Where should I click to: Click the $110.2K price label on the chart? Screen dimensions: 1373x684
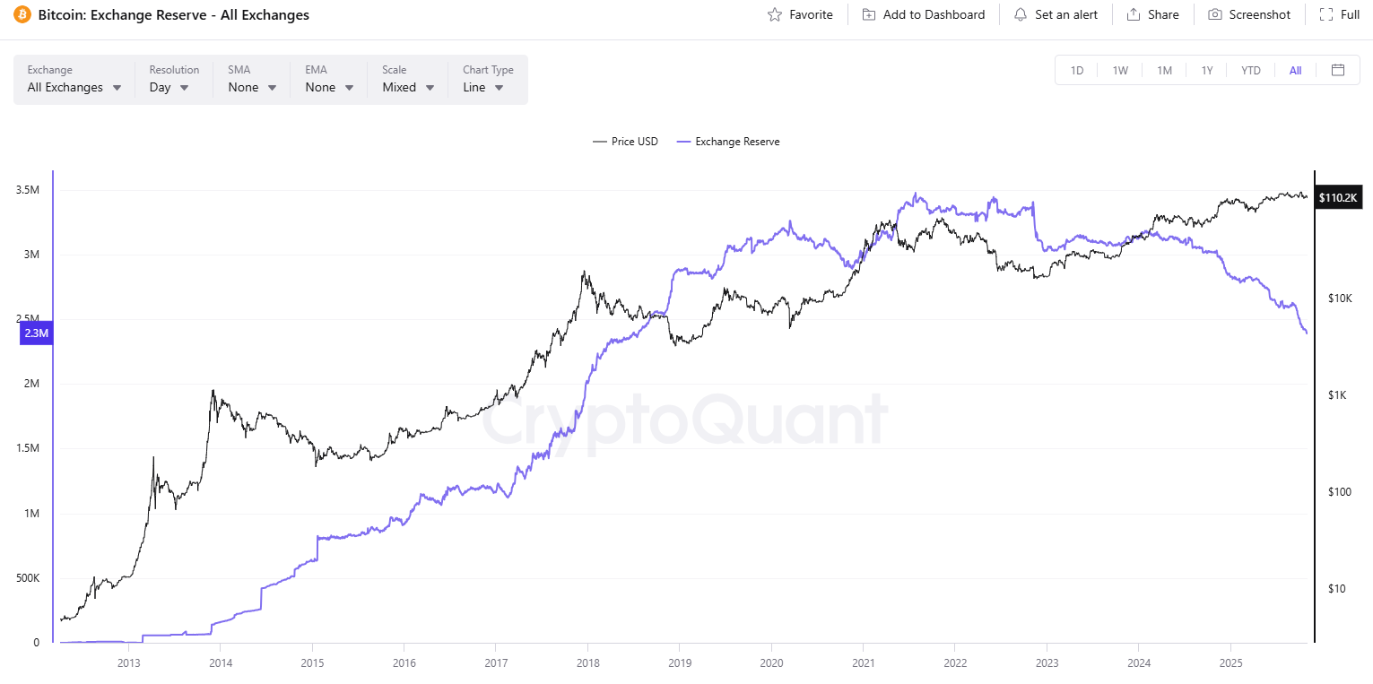(x=1338, y=197)
